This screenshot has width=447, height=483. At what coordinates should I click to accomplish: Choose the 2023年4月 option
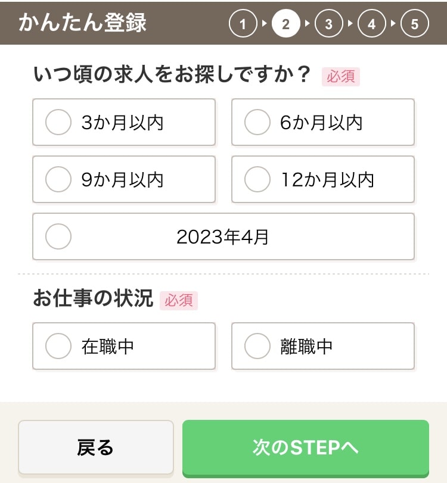click(223, 236)
